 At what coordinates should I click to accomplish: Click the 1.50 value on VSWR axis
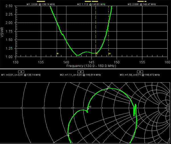coord(9,40)
